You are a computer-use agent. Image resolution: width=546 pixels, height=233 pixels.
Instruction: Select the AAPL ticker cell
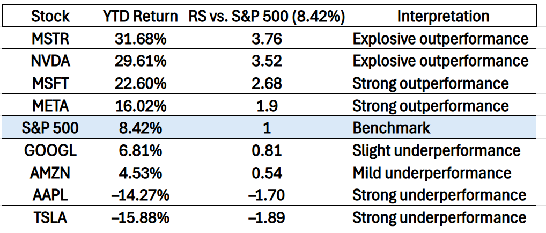pyautogui.click(x=50, y=195)
